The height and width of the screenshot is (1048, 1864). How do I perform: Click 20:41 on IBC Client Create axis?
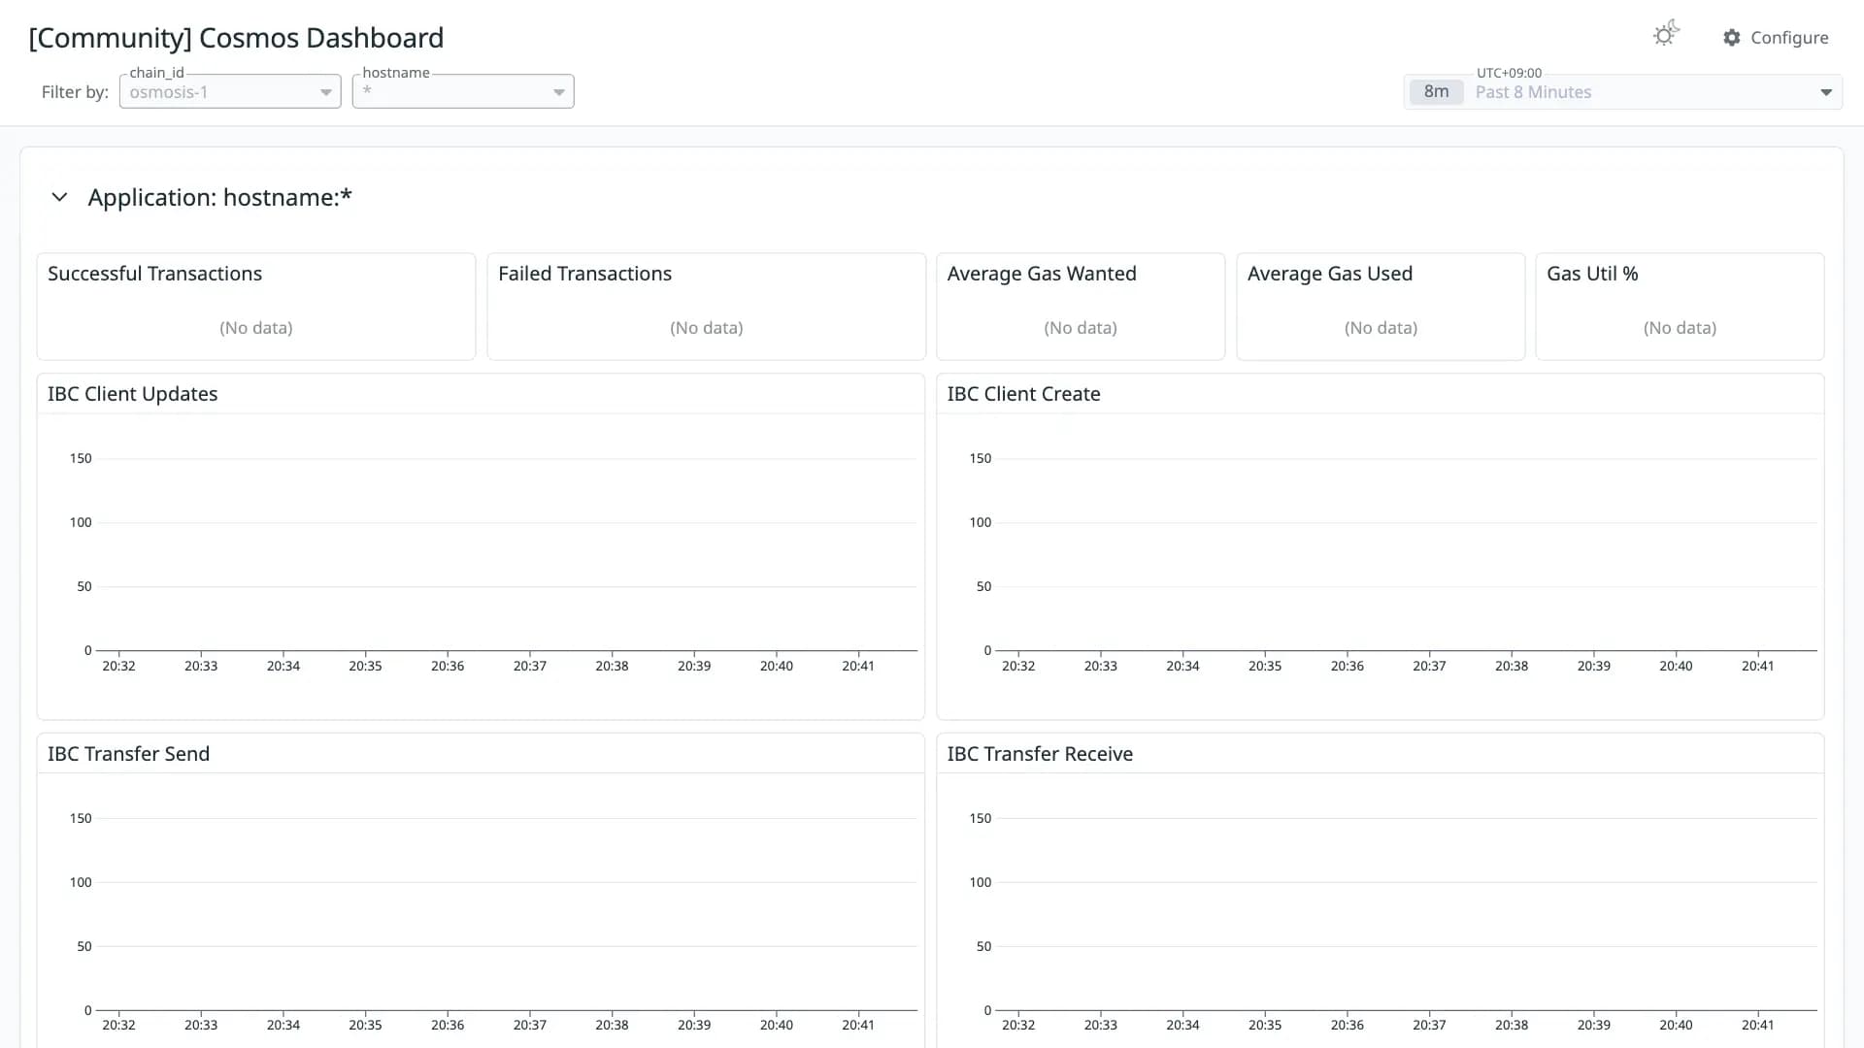pyautogui.click(x=1758, y=666)
